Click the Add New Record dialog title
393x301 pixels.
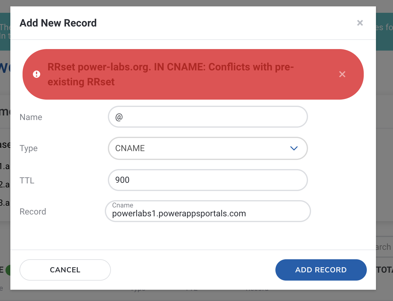click(58, 23)
